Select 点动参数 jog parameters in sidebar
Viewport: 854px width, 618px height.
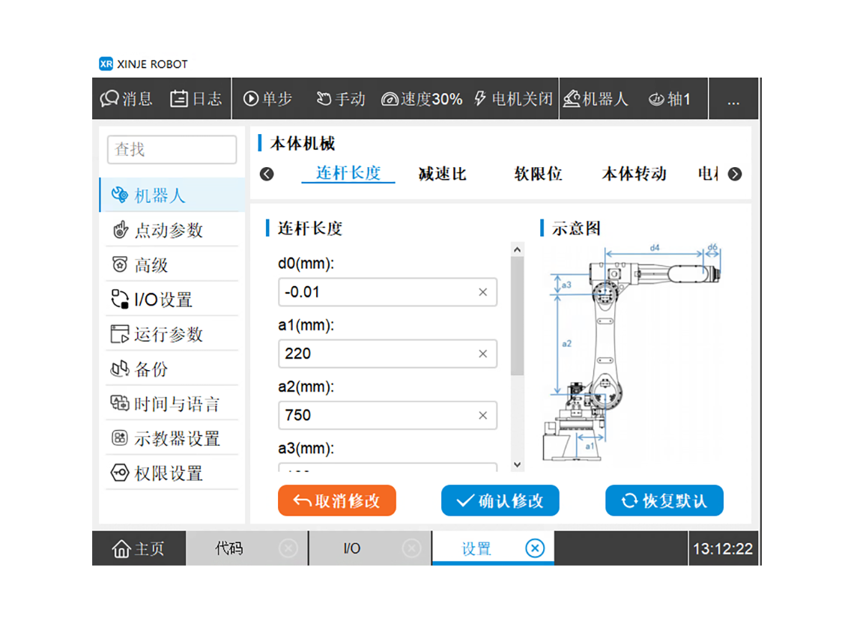157,230
